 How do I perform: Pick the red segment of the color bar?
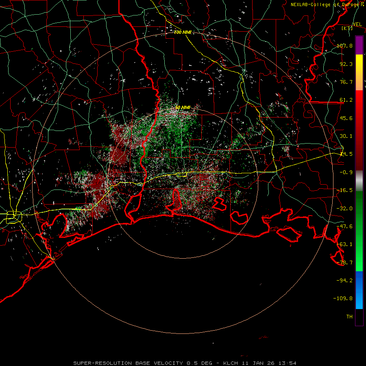pos(359,130)
